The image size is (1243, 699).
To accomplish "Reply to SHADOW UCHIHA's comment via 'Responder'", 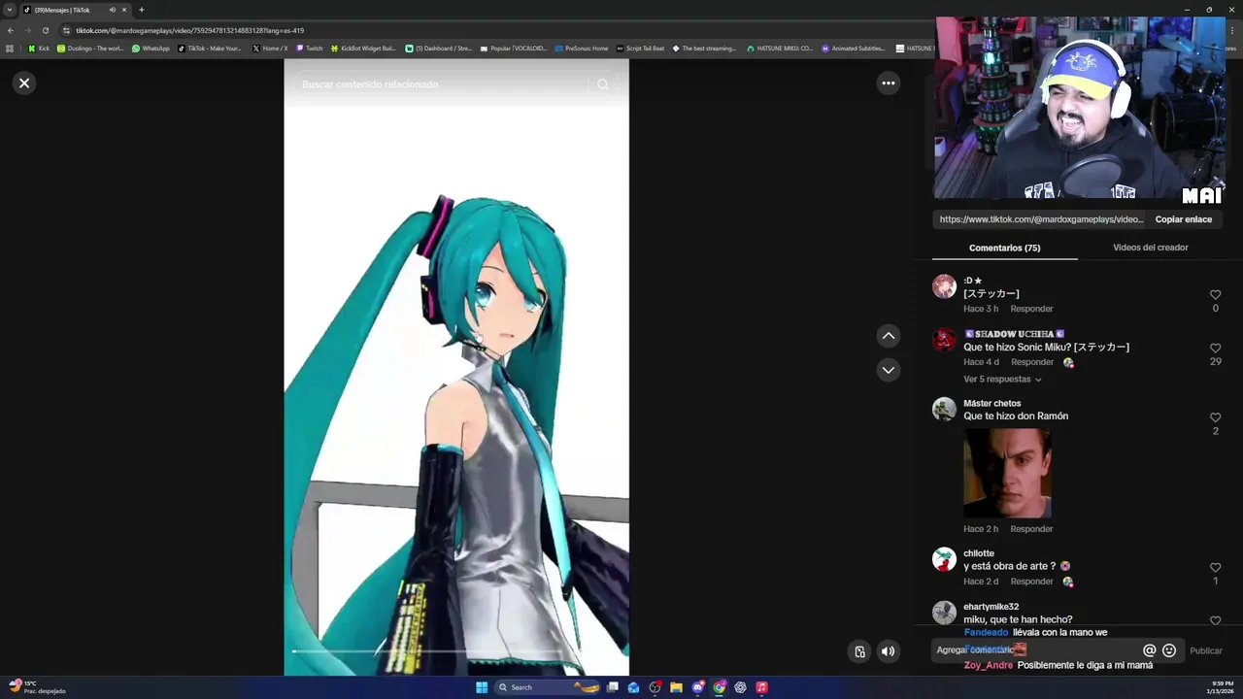I will click(1032, 362).
